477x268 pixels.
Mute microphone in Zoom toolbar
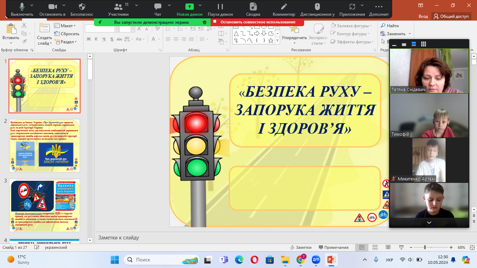(22, 9)
